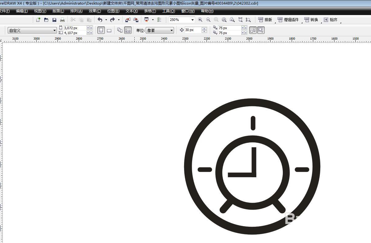
Task: Open the zoom level 250% dropdown
Action: point(192,20)
